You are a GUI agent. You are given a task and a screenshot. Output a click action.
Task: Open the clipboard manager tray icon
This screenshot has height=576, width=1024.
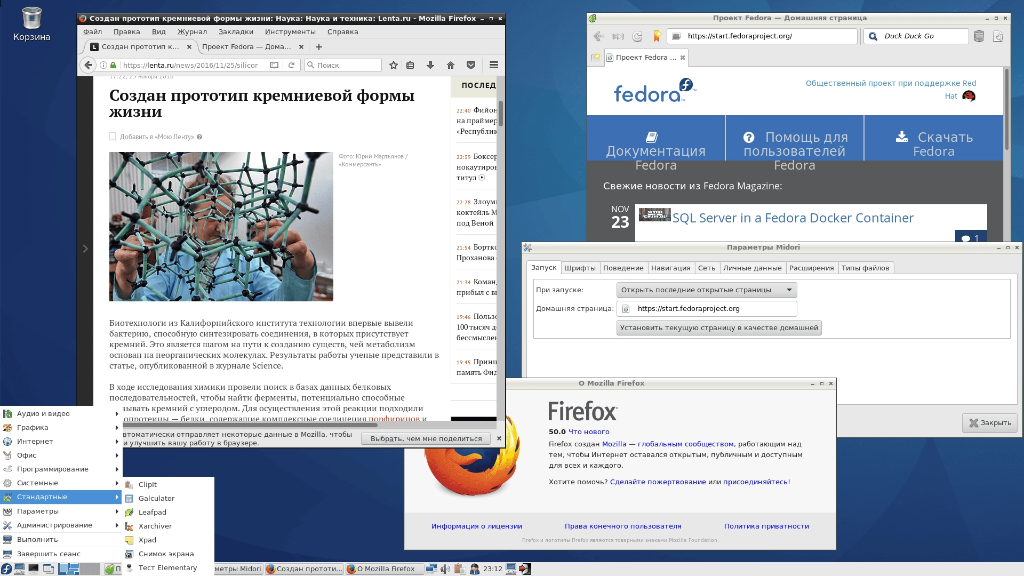pos(460,569)
